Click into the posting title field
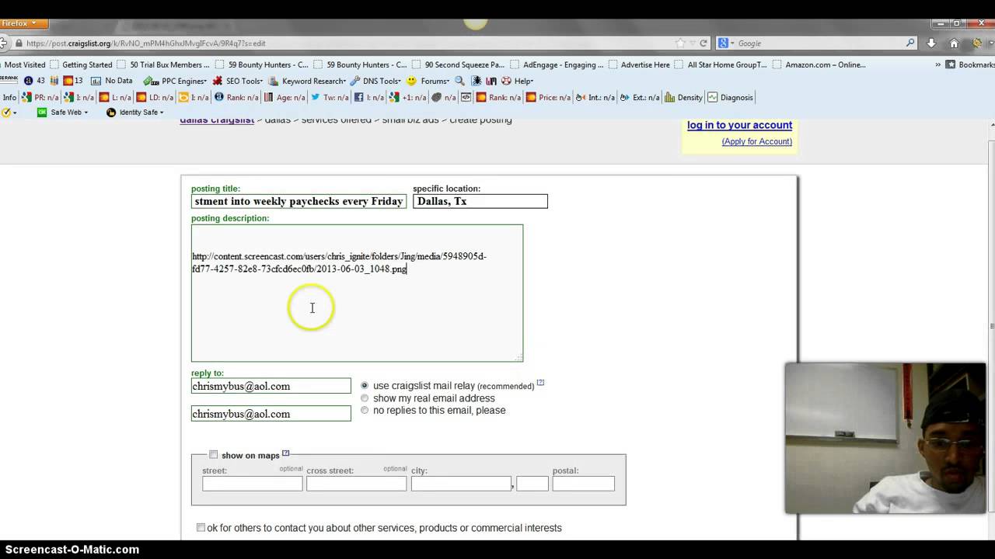This screenshot has width=995, height=559. coord(298,201)
